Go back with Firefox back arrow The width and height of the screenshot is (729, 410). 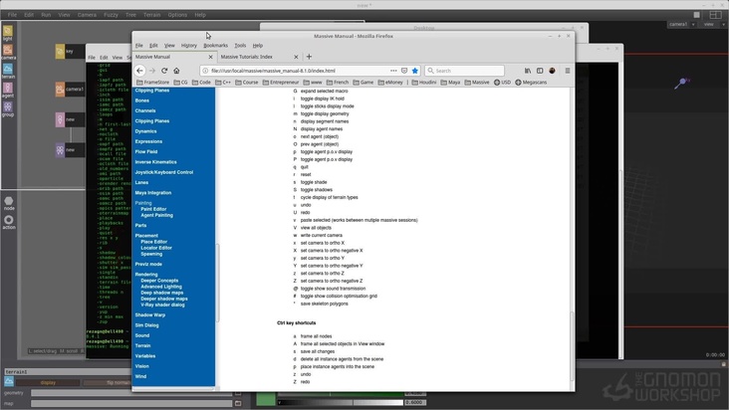[138, 71]
